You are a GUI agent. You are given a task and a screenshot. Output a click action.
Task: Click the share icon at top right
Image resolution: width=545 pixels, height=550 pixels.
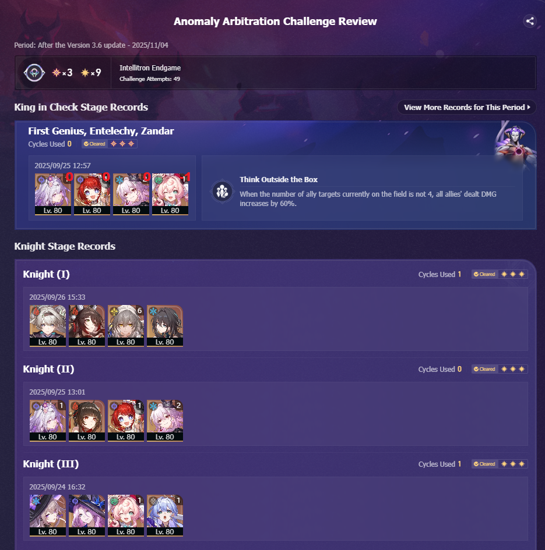point(530,21)
